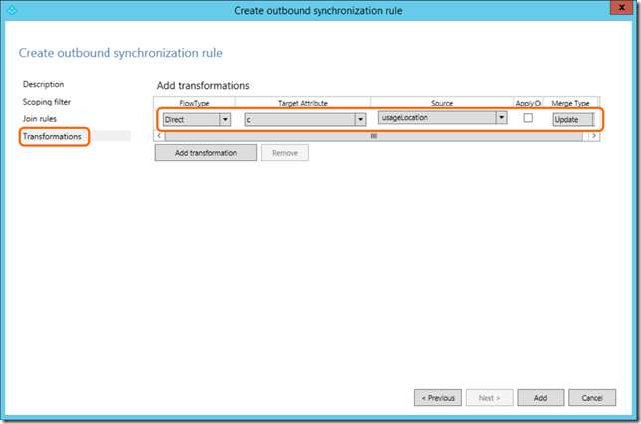Click the horizontal scrollbar thumb in grid
641x424 pixels.
pos(374,135)
